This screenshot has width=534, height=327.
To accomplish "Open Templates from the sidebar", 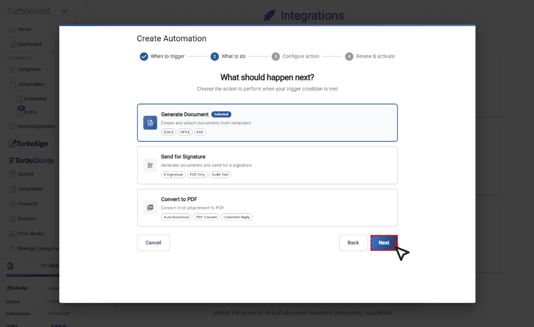I will pos(12,69).
